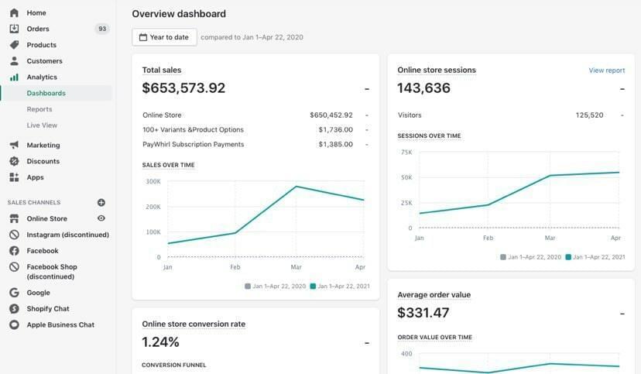
Task: Click the Home house icon
Action: tap(14, 13)
